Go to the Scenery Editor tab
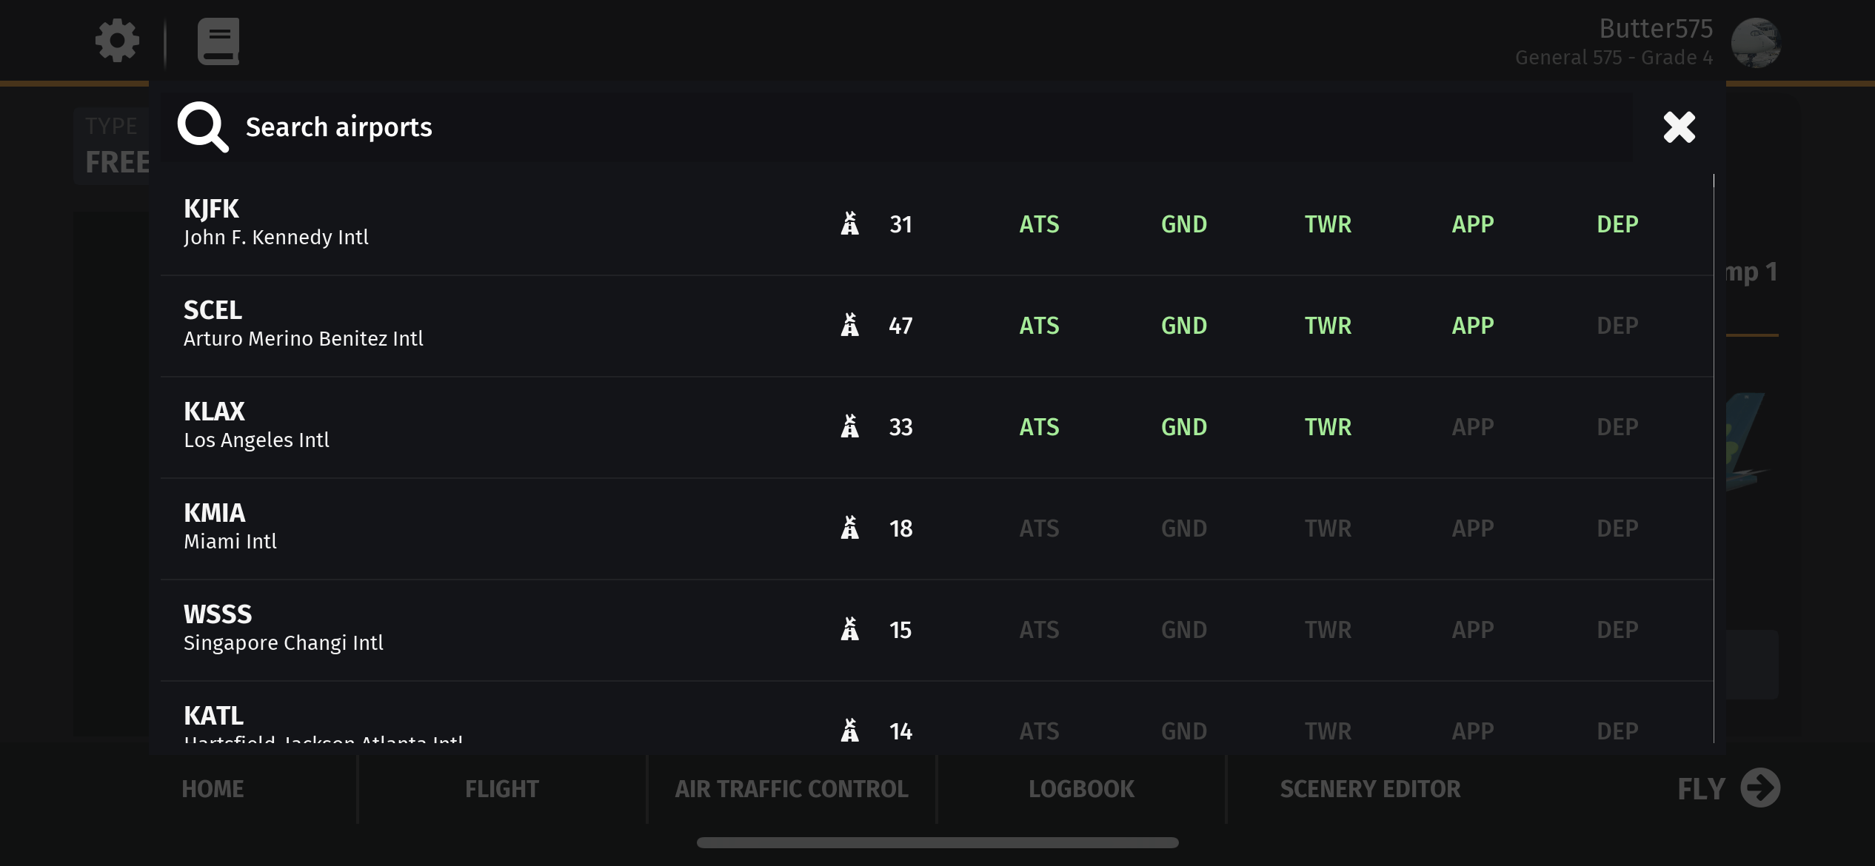1875x866 pixels. 1370,789
